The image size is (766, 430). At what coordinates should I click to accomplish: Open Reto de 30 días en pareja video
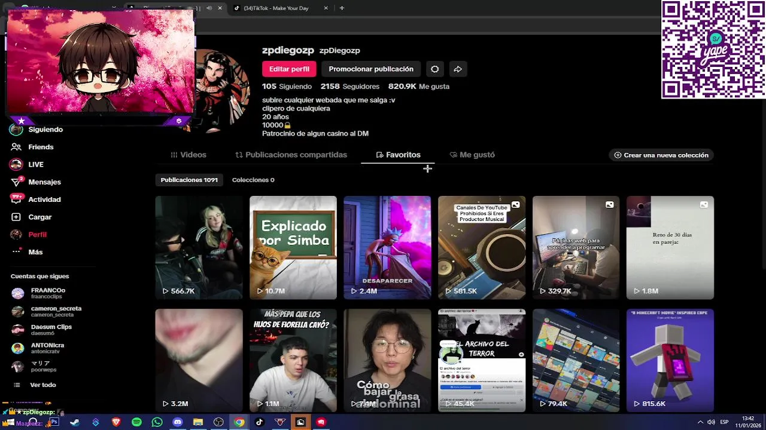[x=670, y=247]
